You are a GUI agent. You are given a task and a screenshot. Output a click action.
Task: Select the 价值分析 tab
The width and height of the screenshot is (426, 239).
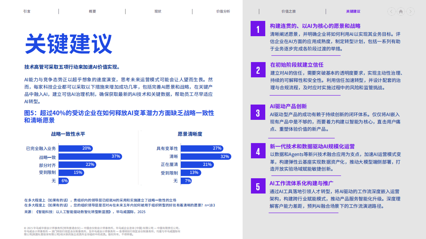(x=223, y=11)
